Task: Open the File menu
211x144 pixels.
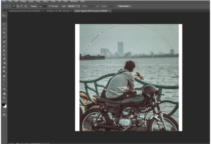Action: [10, 1]
